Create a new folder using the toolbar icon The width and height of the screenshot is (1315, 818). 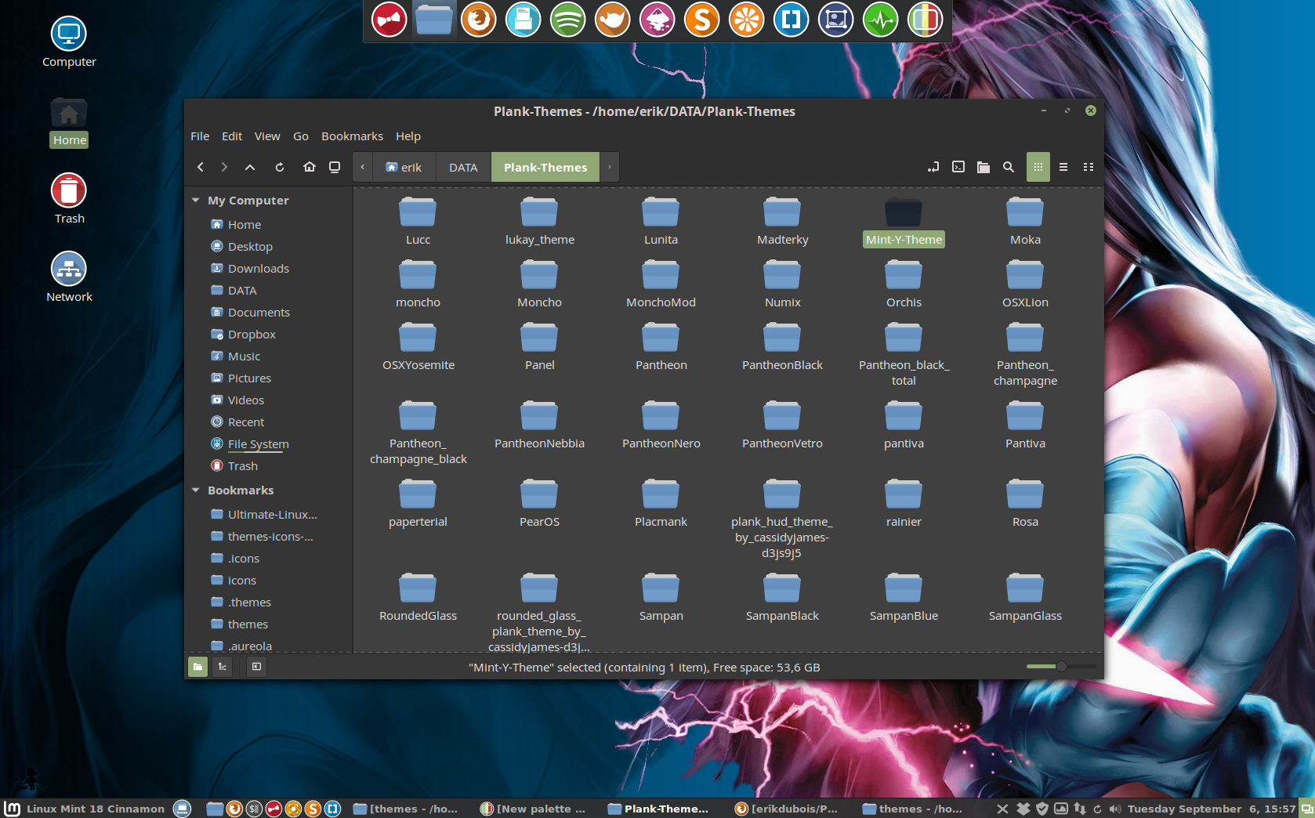click(x=984, y=167)
